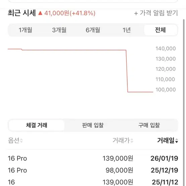Click the red upward price change triangle
The height and width of the screenshot is (186, 186).
(40, 13)
